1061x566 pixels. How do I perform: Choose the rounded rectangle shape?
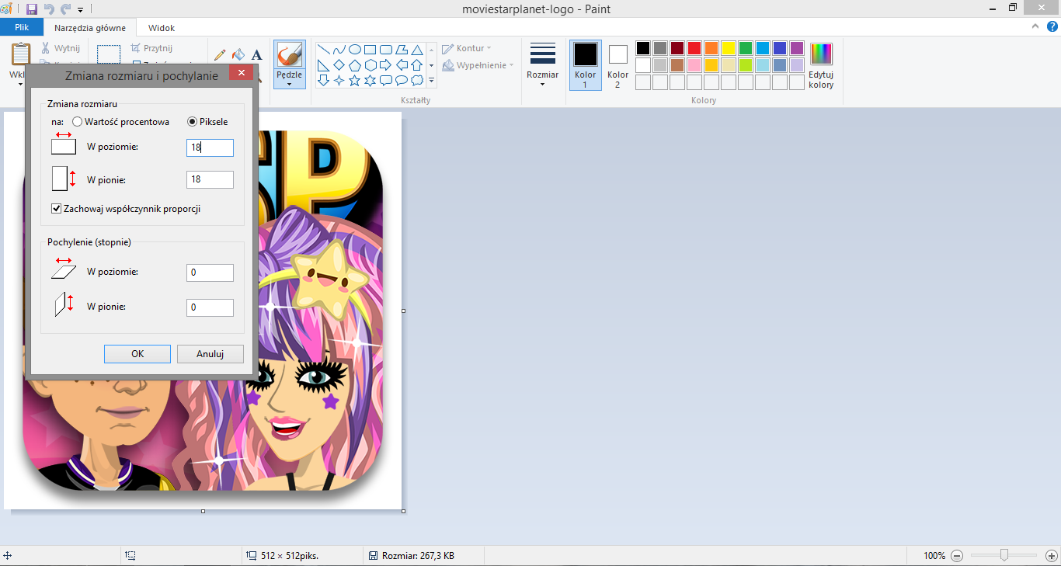coord(385,49)
